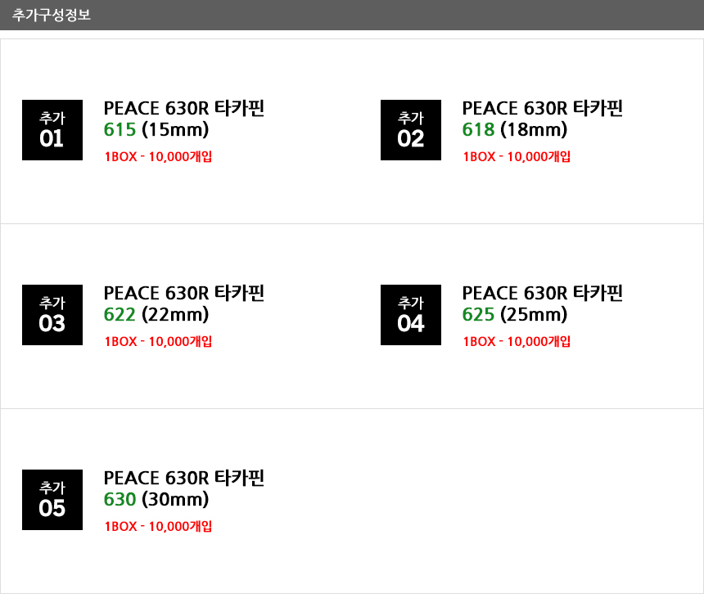Open the PEACE 630R 타카핀 title above 630
Screen dimensions: 704x616
[184, 478]
